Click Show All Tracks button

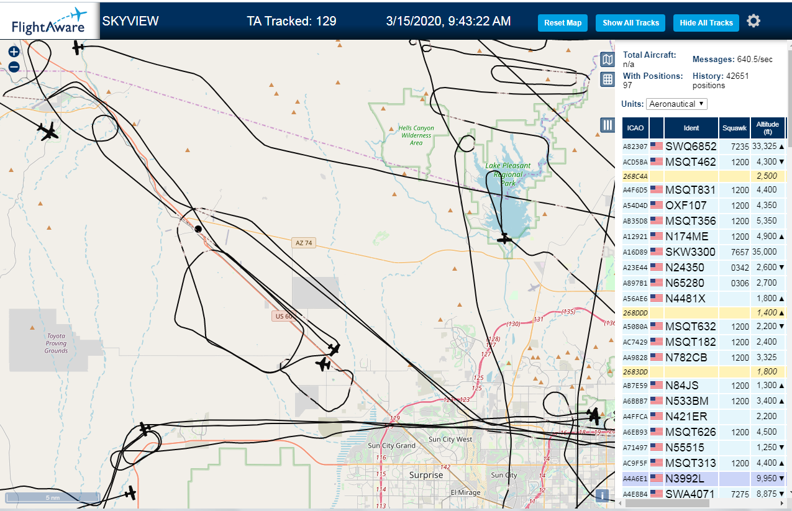coord(630,23)
